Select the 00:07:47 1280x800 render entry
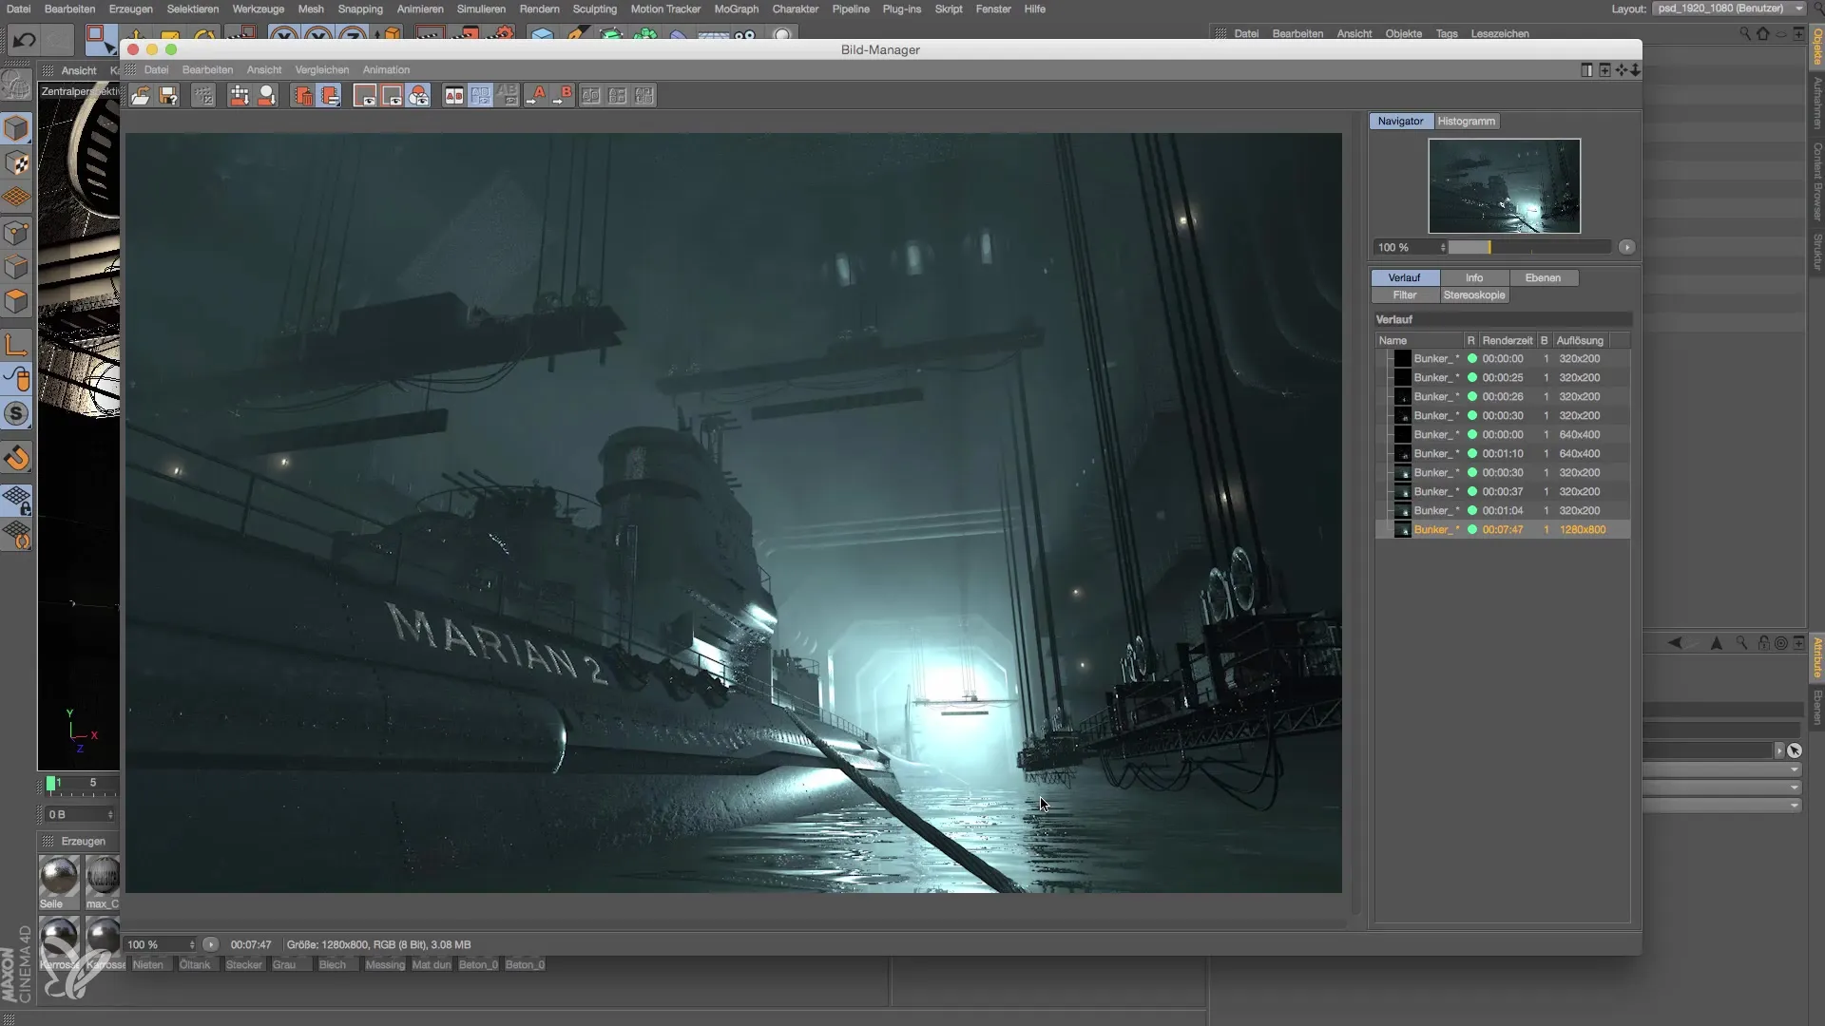This screenshot has width=1825, height=1026. pos(1503,529)
